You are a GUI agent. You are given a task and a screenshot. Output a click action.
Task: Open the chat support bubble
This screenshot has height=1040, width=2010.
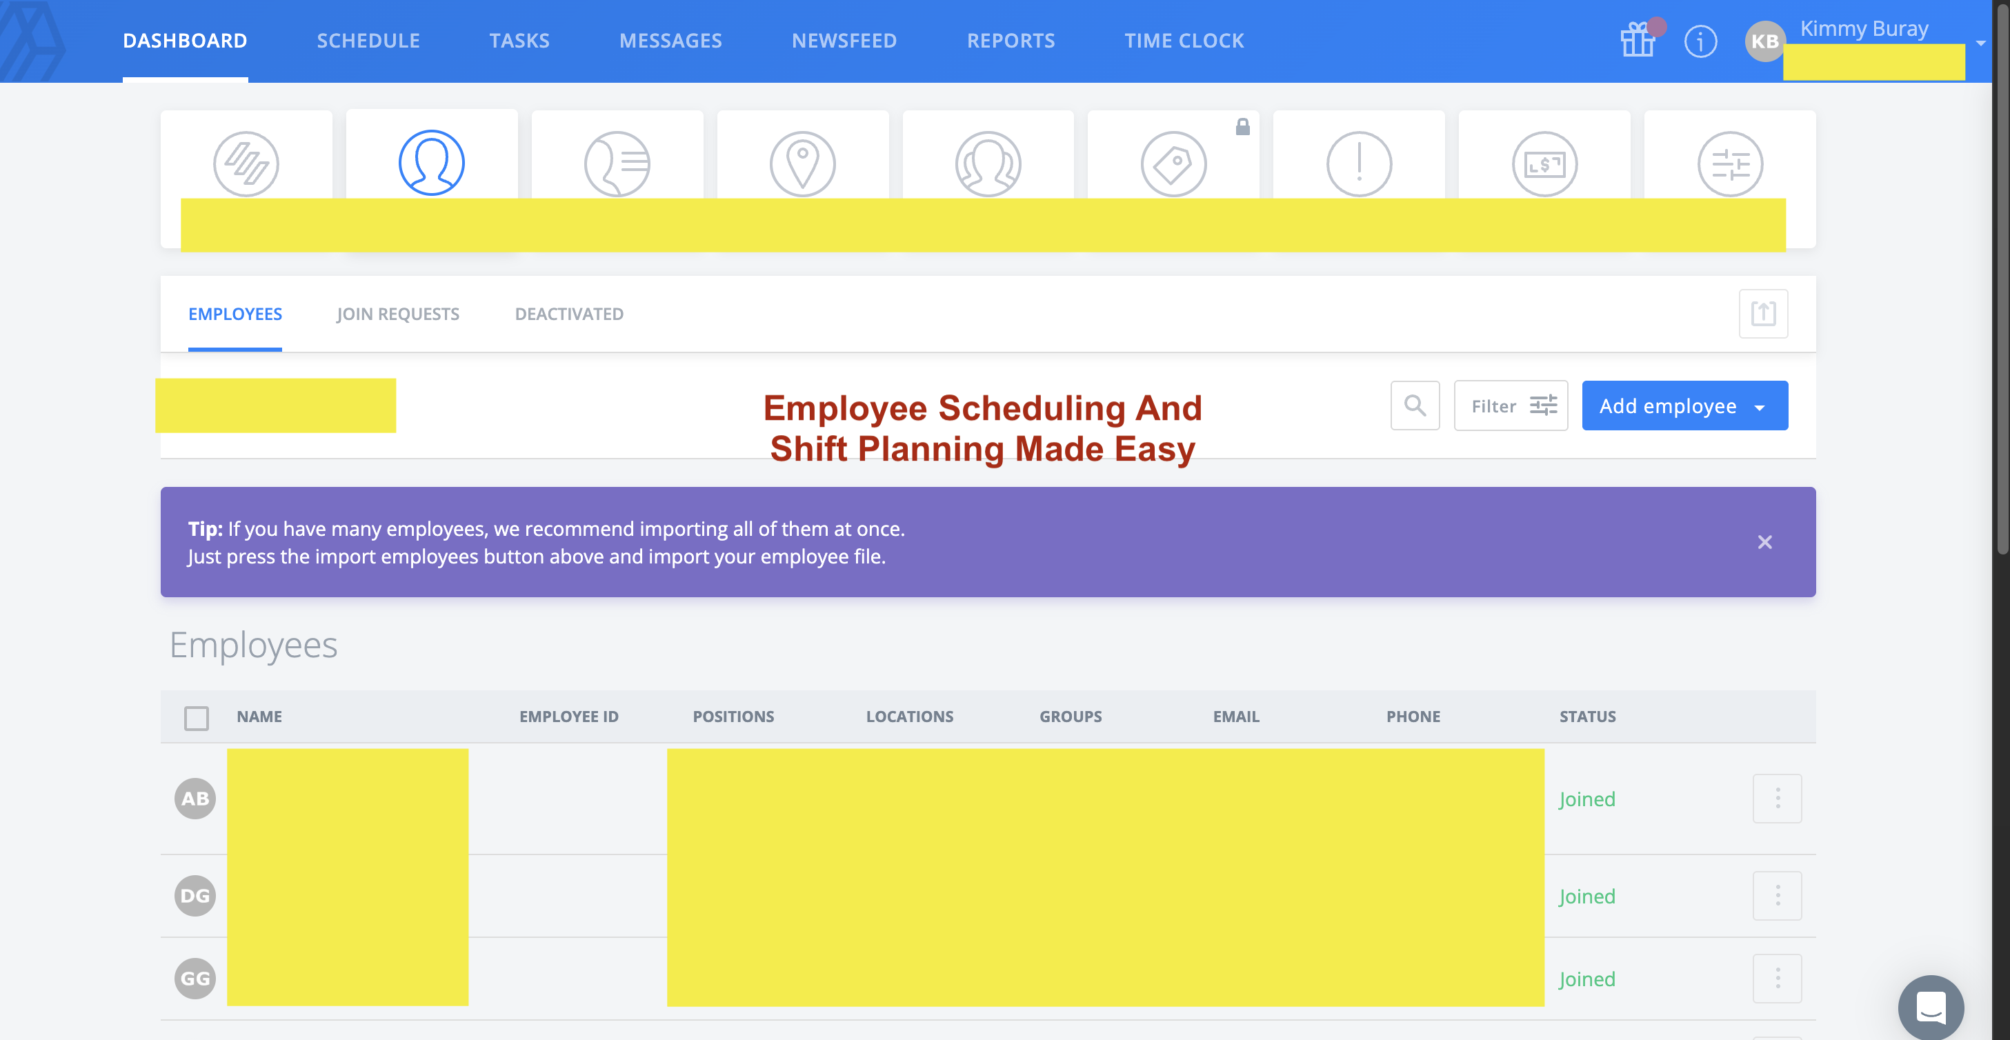click(1931, 1006)
